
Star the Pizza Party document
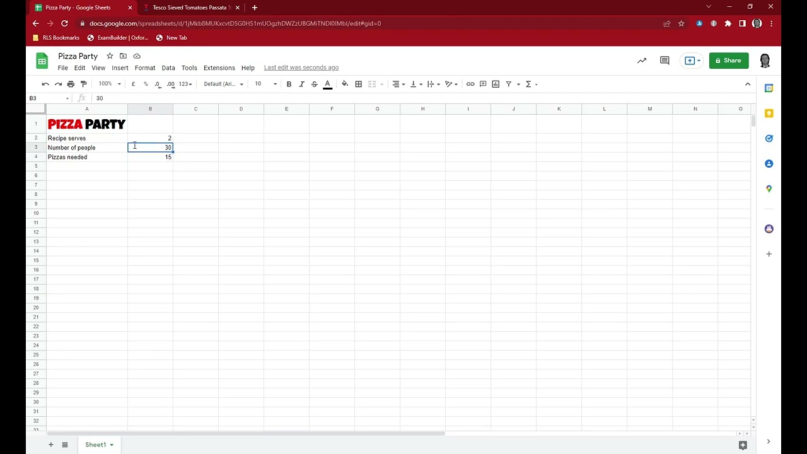point(110,56)
